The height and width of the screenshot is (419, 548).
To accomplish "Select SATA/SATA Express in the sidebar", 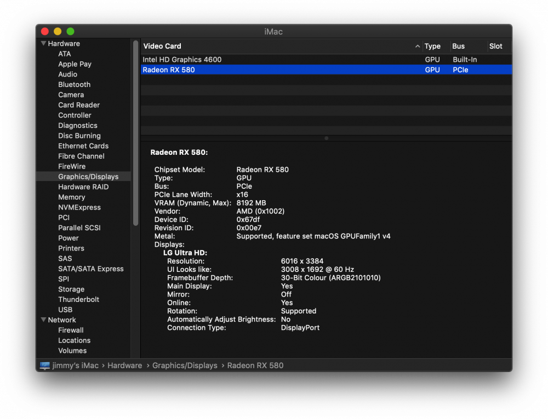I will (91, 269).
